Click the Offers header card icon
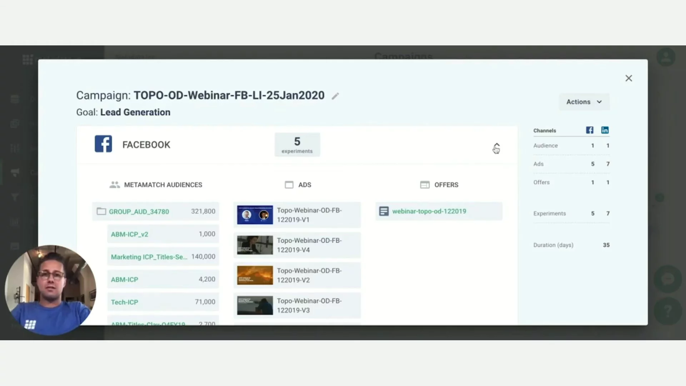This screenshot has height=386, width=686. 424,185
